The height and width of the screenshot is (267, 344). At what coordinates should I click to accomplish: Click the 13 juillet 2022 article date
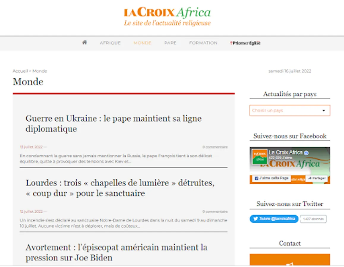(x=31, y=147)
